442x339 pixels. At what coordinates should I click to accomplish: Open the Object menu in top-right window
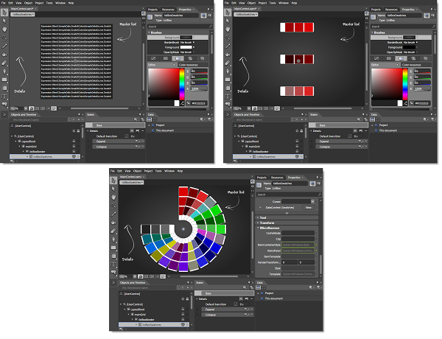(x=251, y=3)
